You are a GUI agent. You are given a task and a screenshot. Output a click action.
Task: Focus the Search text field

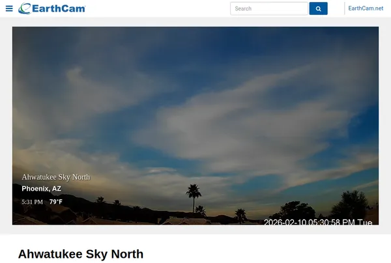tap(268, 8)
